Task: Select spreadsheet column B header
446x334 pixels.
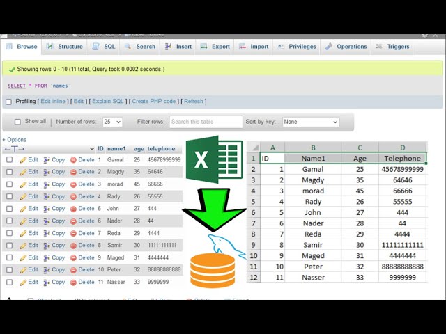Action: [313, 148]
